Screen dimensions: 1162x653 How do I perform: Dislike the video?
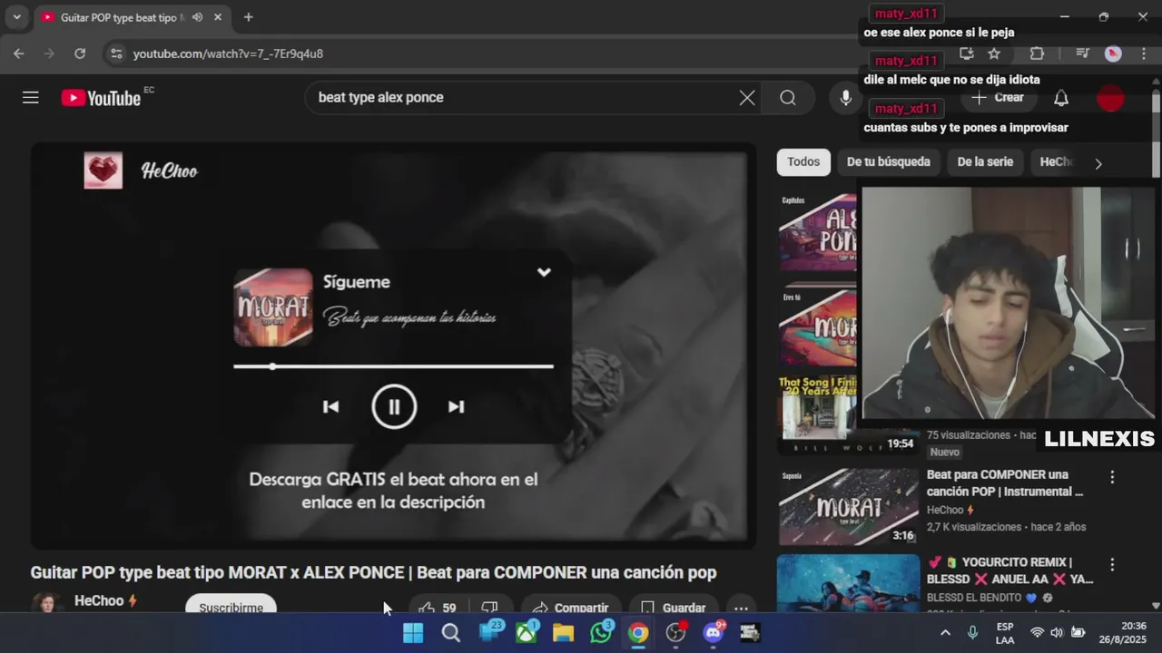click(490, 608)
